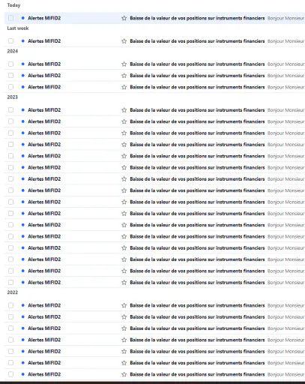Select the middle 2024 email's checkbox
Viewport: 305px width, 384px height.
10,76
